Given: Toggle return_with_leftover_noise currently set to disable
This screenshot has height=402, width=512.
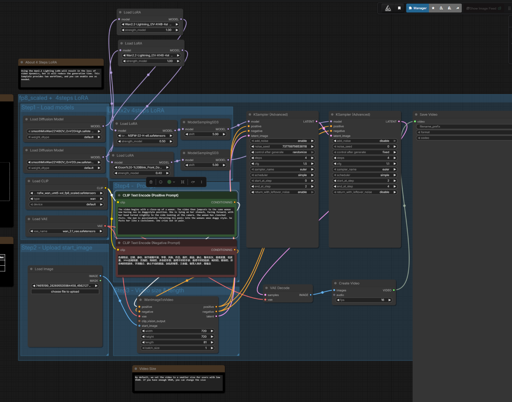Looking at the screenshot, I should [365, 192].
